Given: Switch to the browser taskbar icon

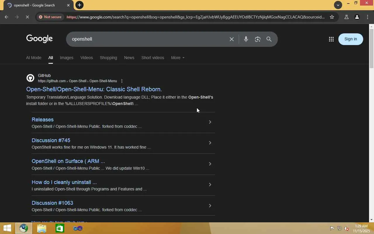Looking at the screenshot, I should [24, 228].
